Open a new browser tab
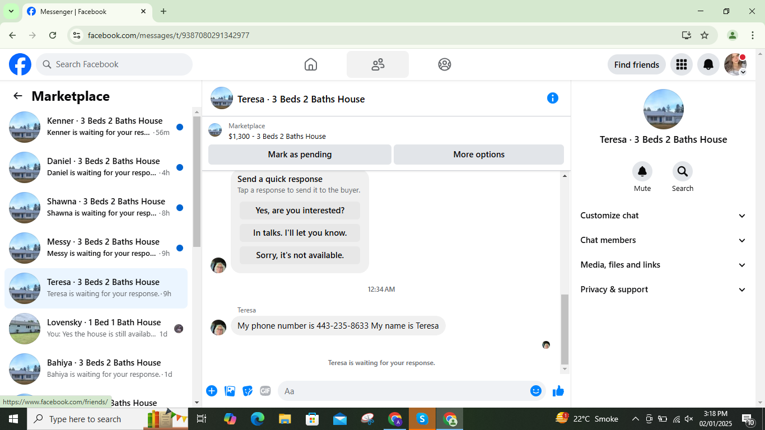This screenshot has height=430, width=765. 164,11
